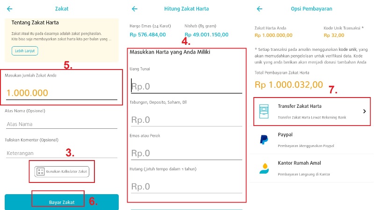Open Transfer Zakat Harta chevron arrow
This screenshot has width=374, height=210.
(364, 111)
